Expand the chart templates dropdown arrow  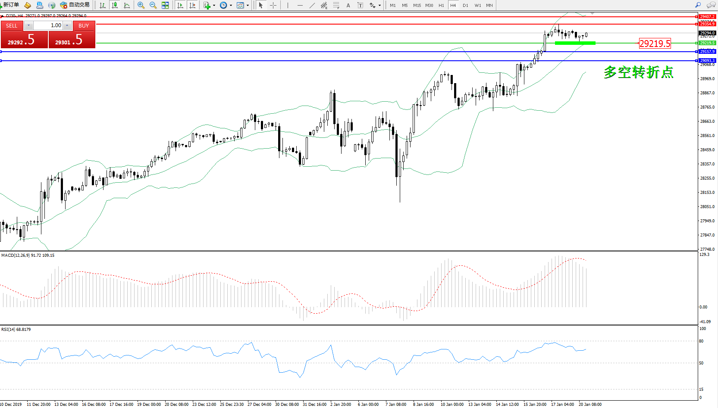pos(248,6)
